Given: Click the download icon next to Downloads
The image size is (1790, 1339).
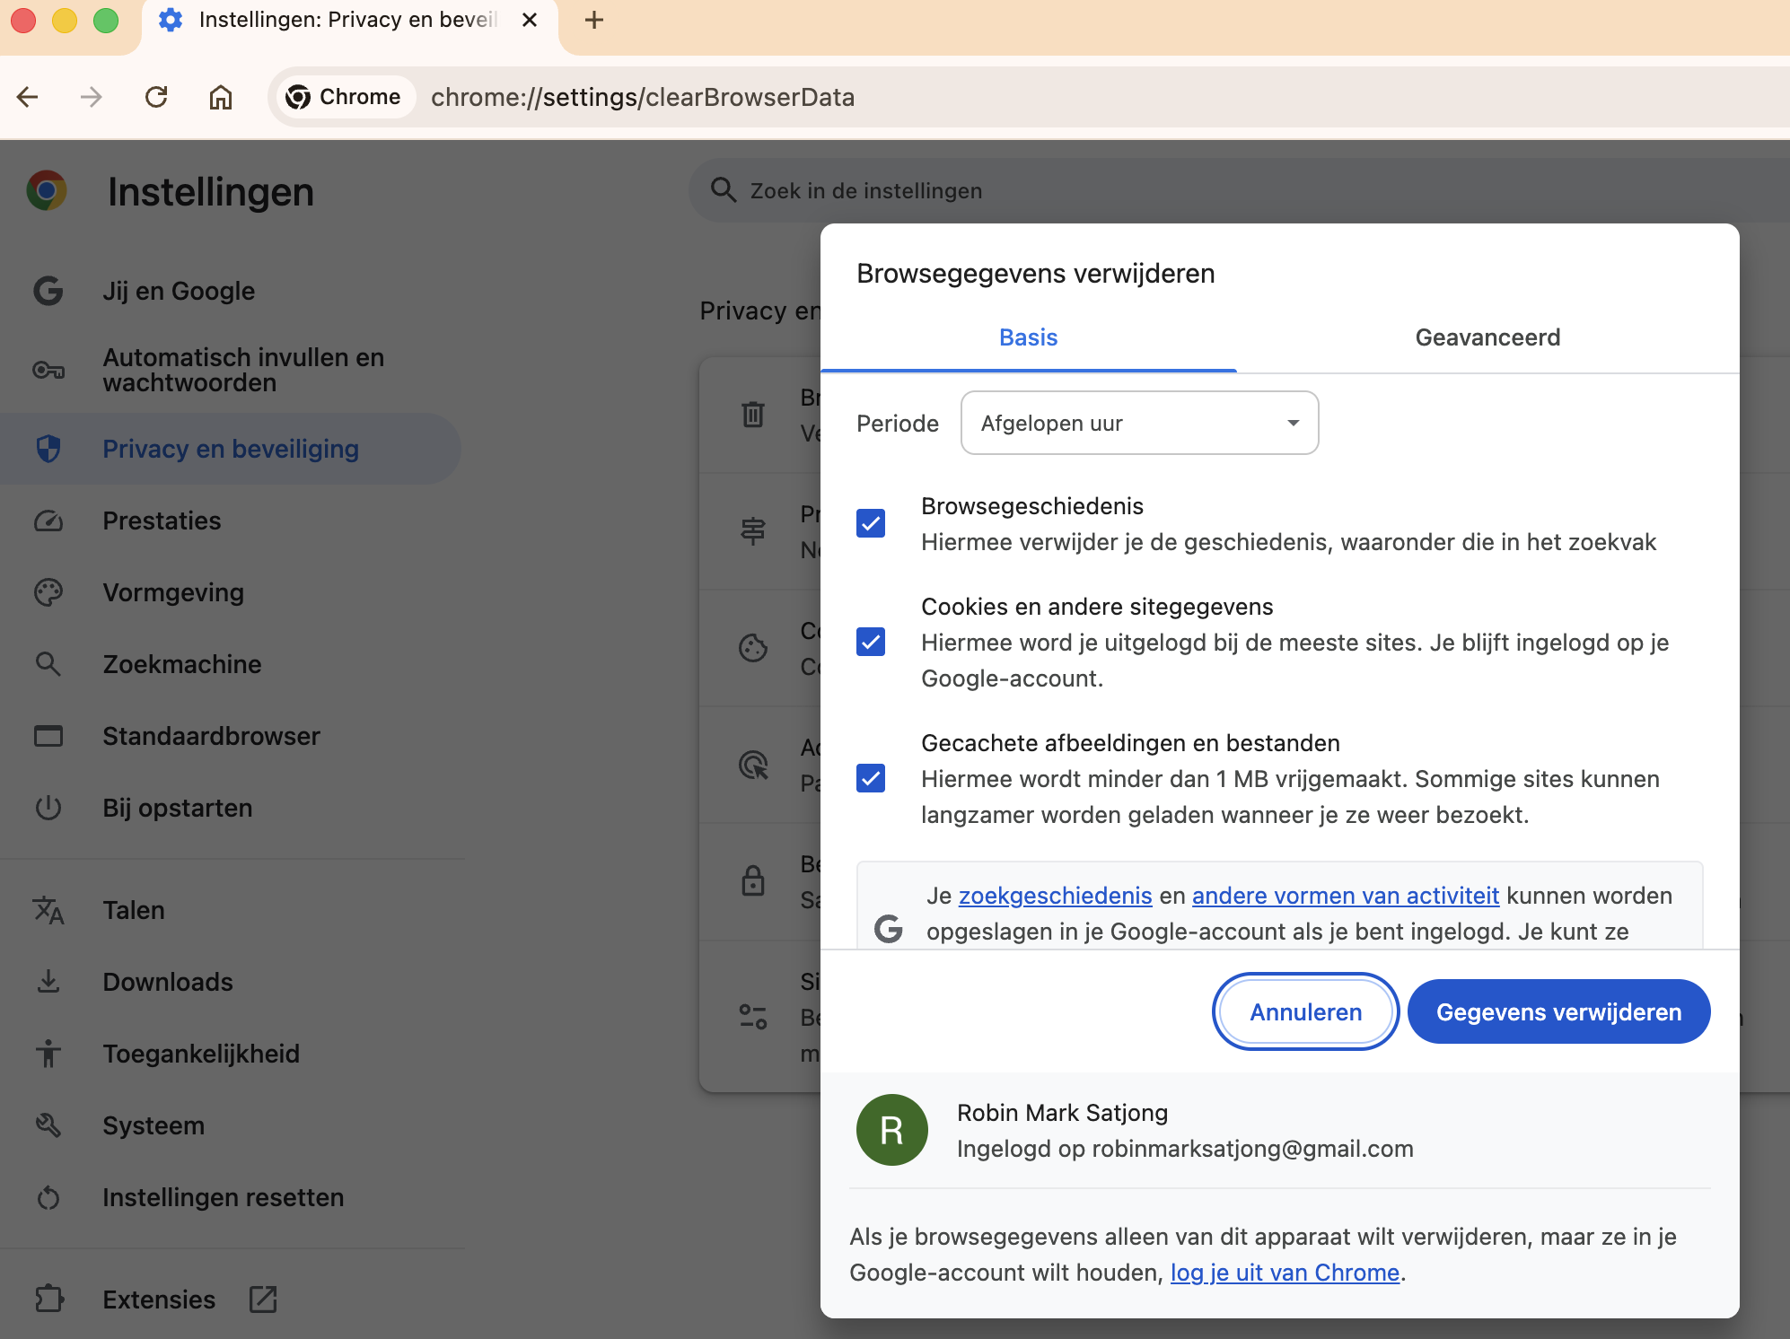Looking at the screenshot, I should [x=48, y=982].
